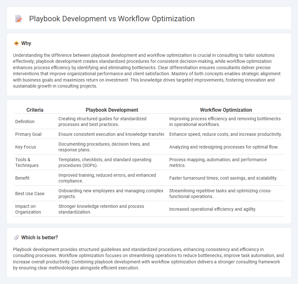Click cell 'Streamlining repetitive tasks and optimizing cross-functional operations'
Screen dimensions: 298x284
pos(226,194)
